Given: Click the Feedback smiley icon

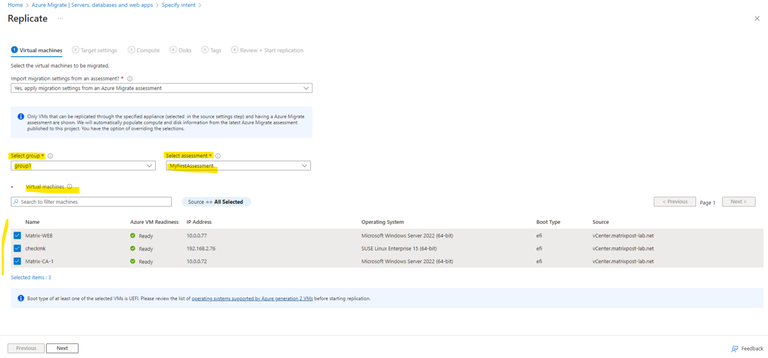Looking at the screenshot, I should tap(734, 349).
